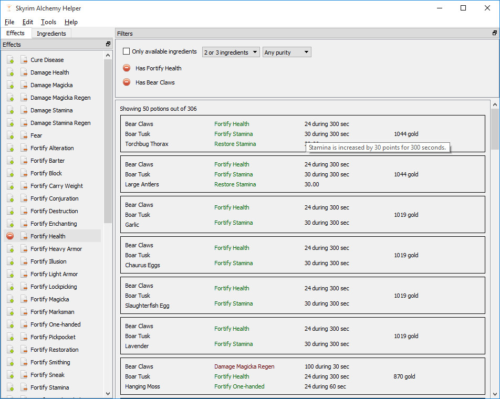Screen dimensions: 500x399
Task: Click the plus icon next to Fear
Action: pos(10,135)
